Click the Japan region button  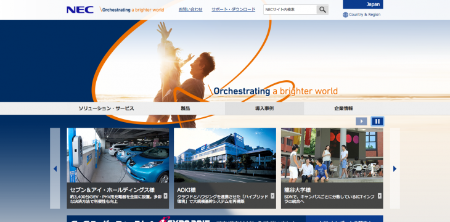[x=363, y=4]
